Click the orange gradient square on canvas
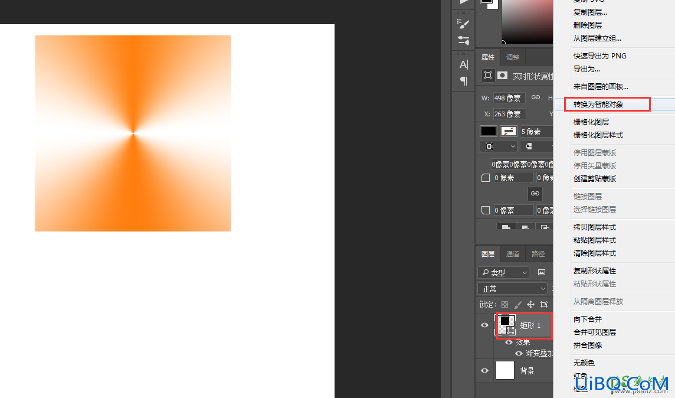 coord(133,133)
